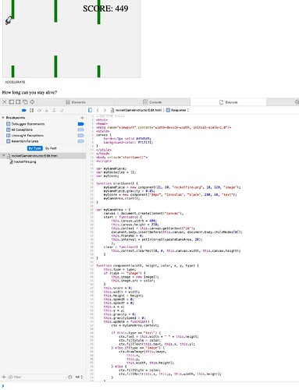Select the By Type grouping button
Screen dimensions: 299x390
[35, 148]
